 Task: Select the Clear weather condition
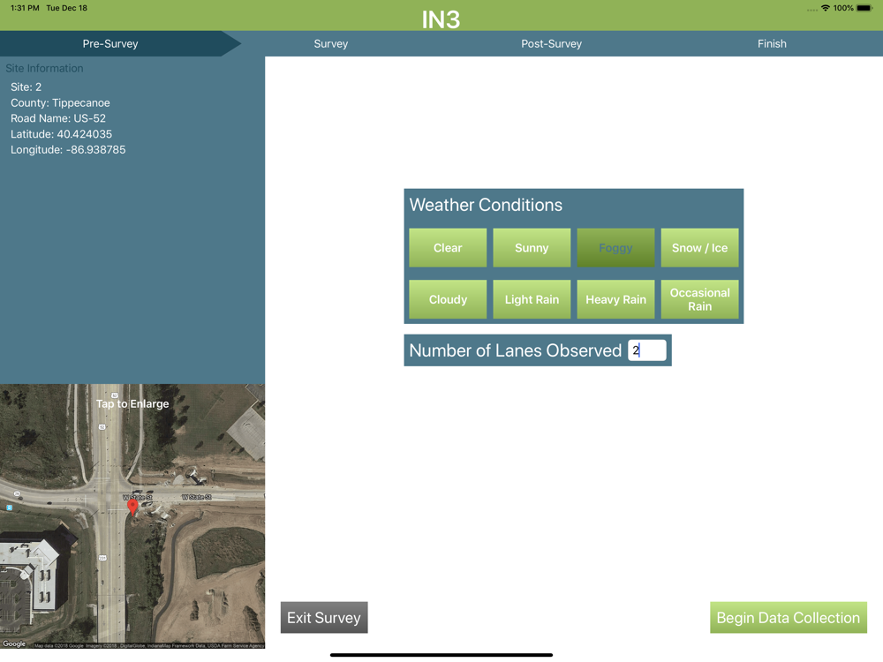448,248
